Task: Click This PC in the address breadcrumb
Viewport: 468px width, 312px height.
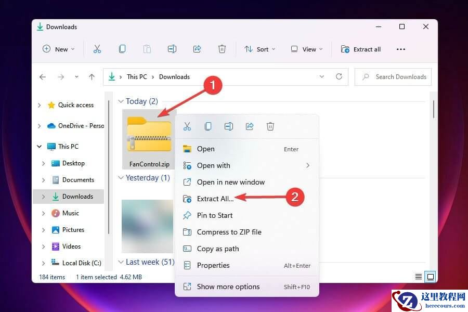Action: pos(137,77)
